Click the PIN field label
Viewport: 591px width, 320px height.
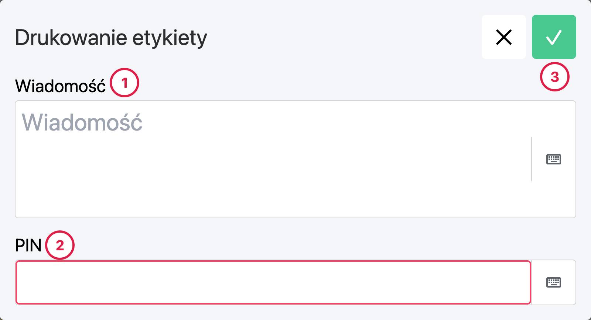point(28,246)
